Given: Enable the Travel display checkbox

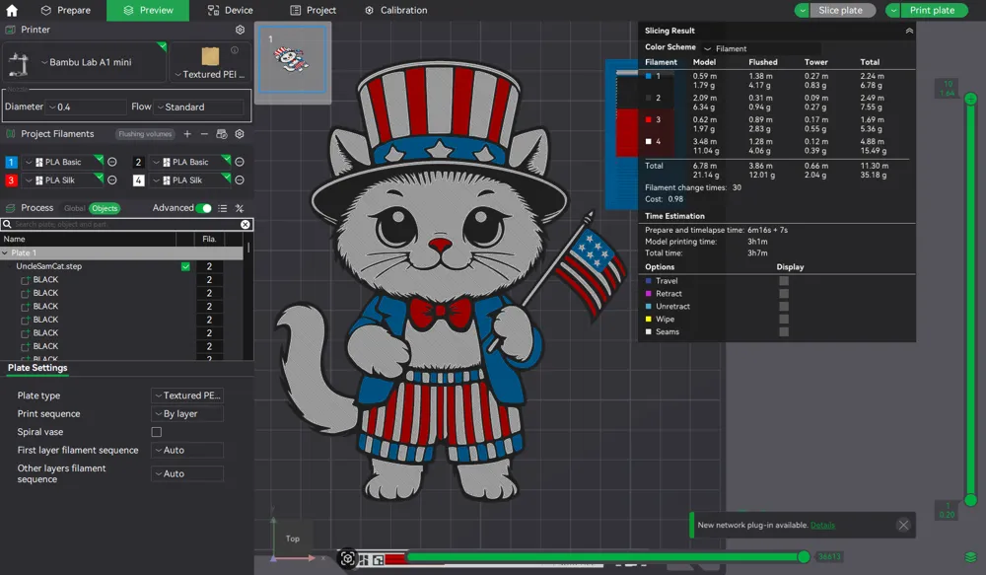Looking at the screenshot, I should 784,280.
